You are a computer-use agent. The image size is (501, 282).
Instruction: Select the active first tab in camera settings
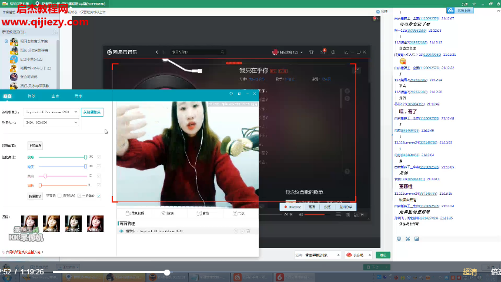click(7, 96)
